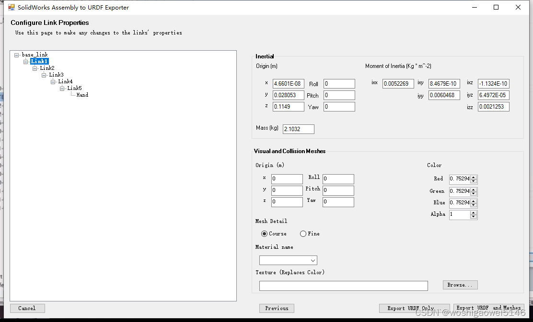This screenshot has height=322, width=533.
Task: Decrease the Red color value
Action: 474,181
